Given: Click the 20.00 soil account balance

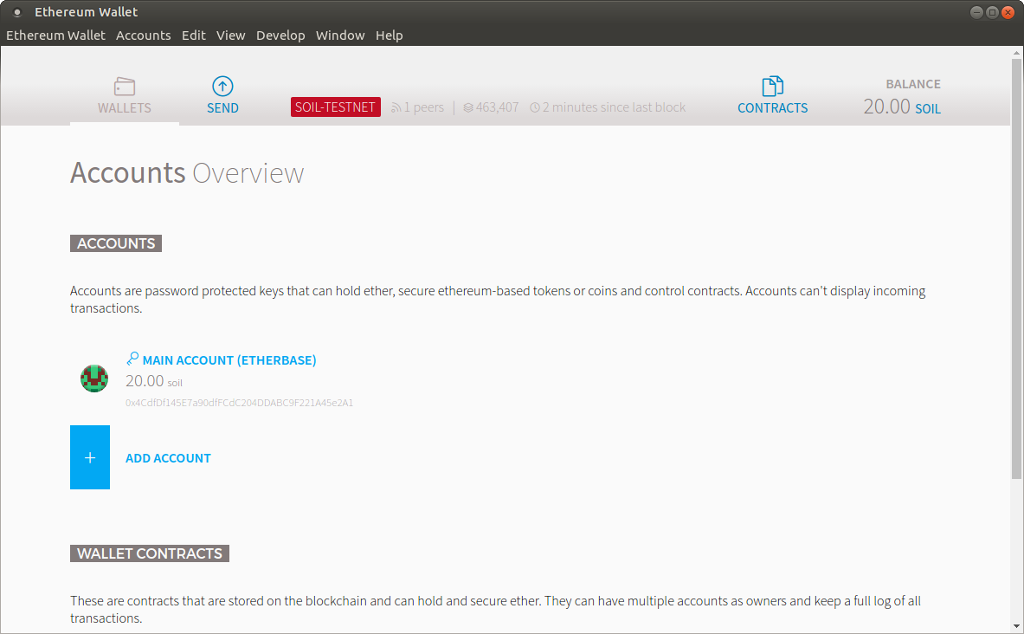Looking at the screenshot, I should click(154, 381).
